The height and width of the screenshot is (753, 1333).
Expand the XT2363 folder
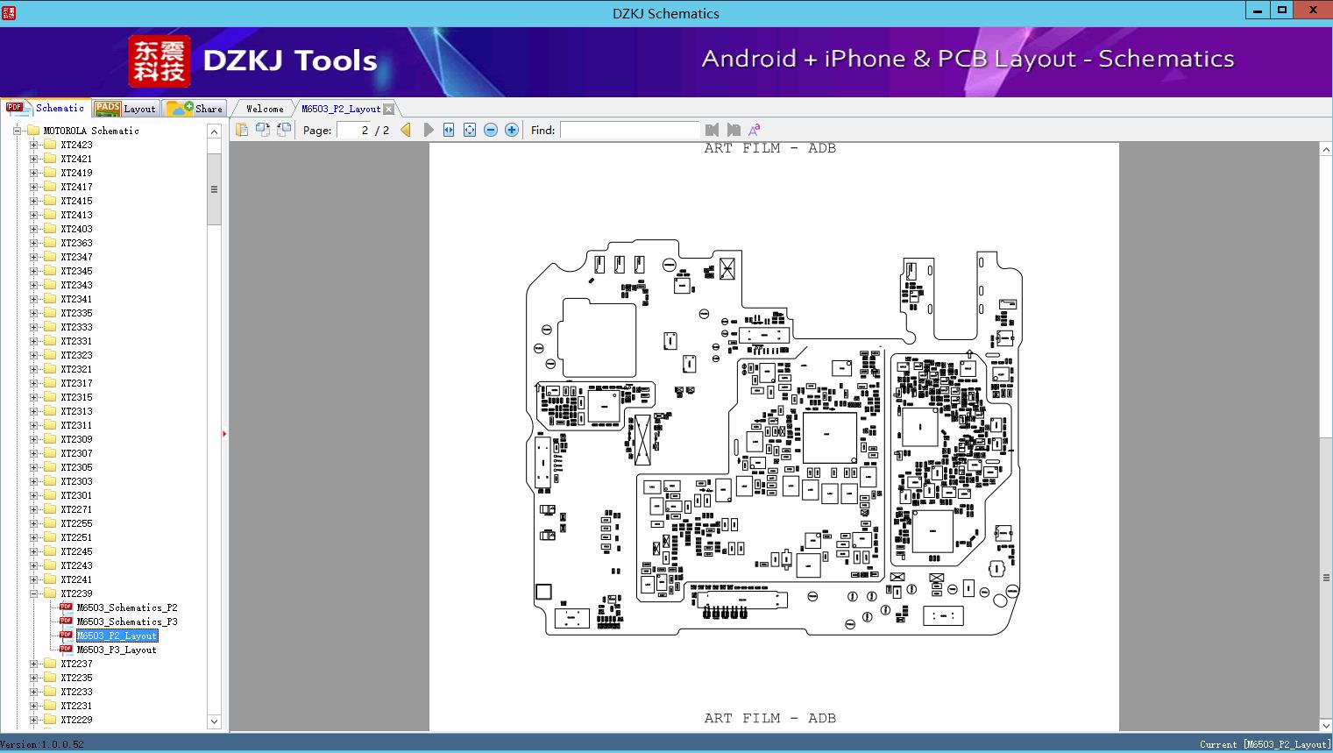coord(33,243)
